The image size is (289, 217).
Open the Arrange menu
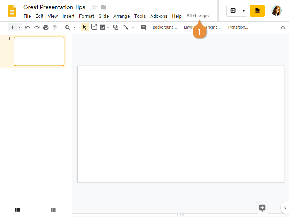(x=121, y=16)
